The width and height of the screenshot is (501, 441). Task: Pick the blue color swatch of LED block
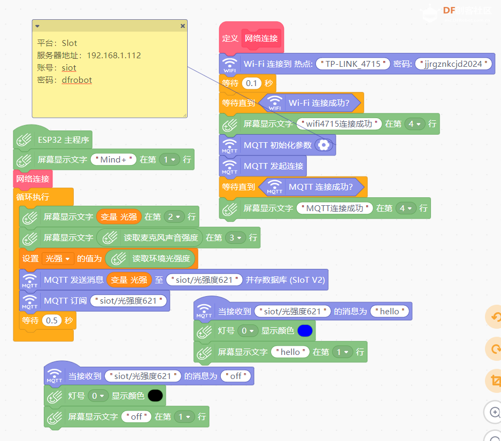[305, 331]
